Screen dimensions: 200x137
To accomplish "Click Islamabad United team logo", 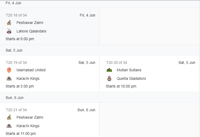I will click(x=9, y=70).
